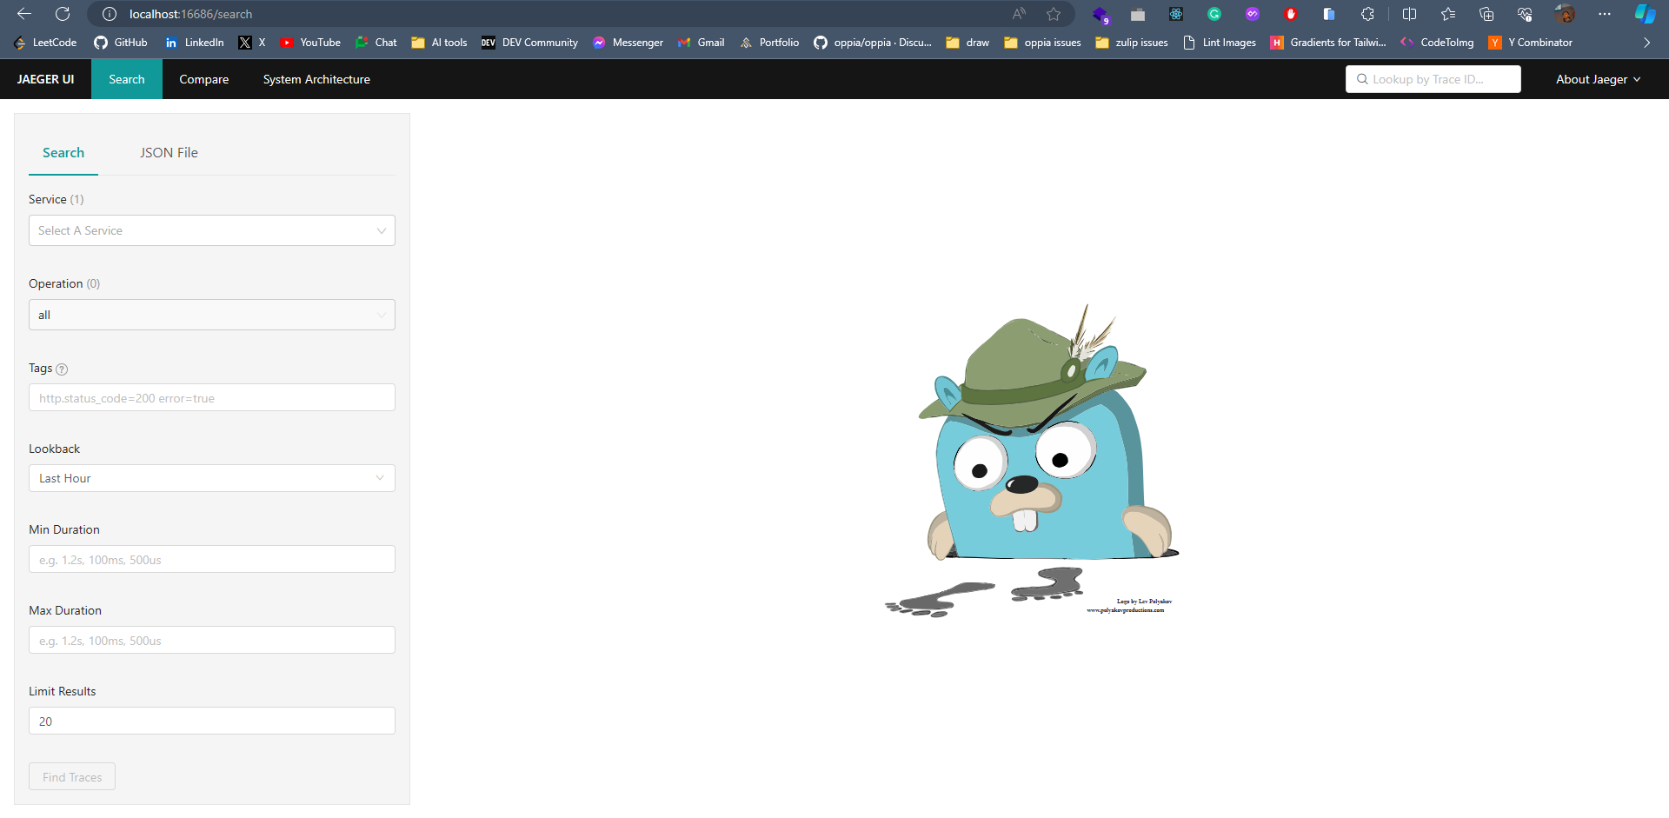Image resolution: width=1669 pixels, height=818 pixels.
Task: Open the Lint Images bookmark
Action: (x=1220, y=43)
